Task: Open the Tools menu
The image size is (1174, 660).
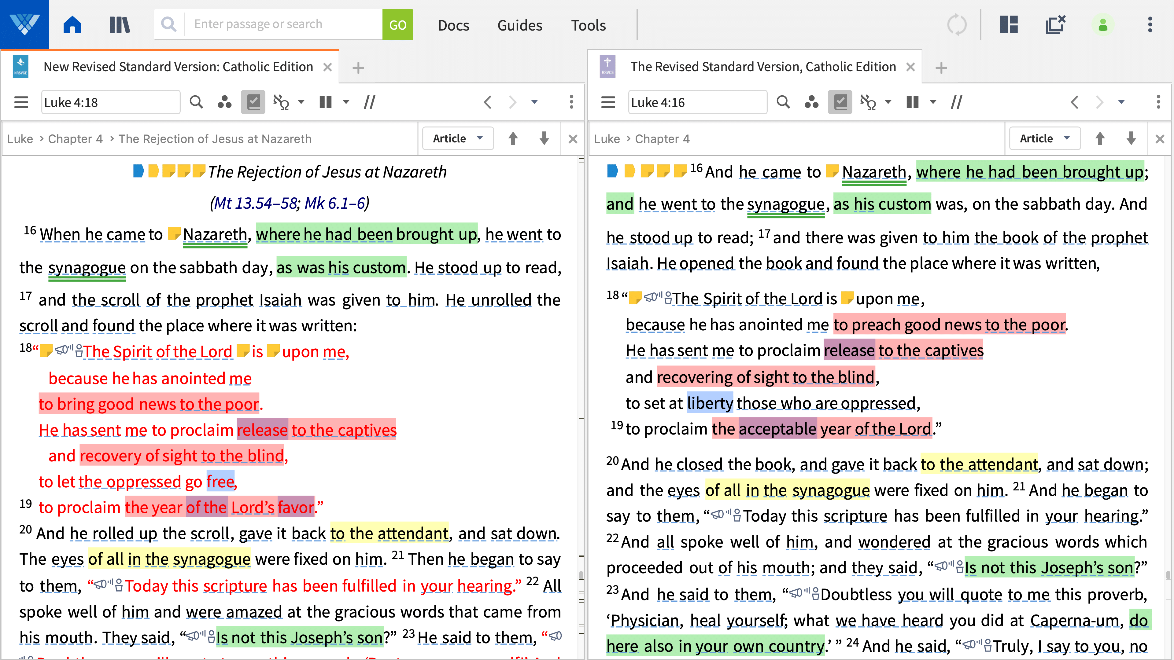Action: (588, 25)
